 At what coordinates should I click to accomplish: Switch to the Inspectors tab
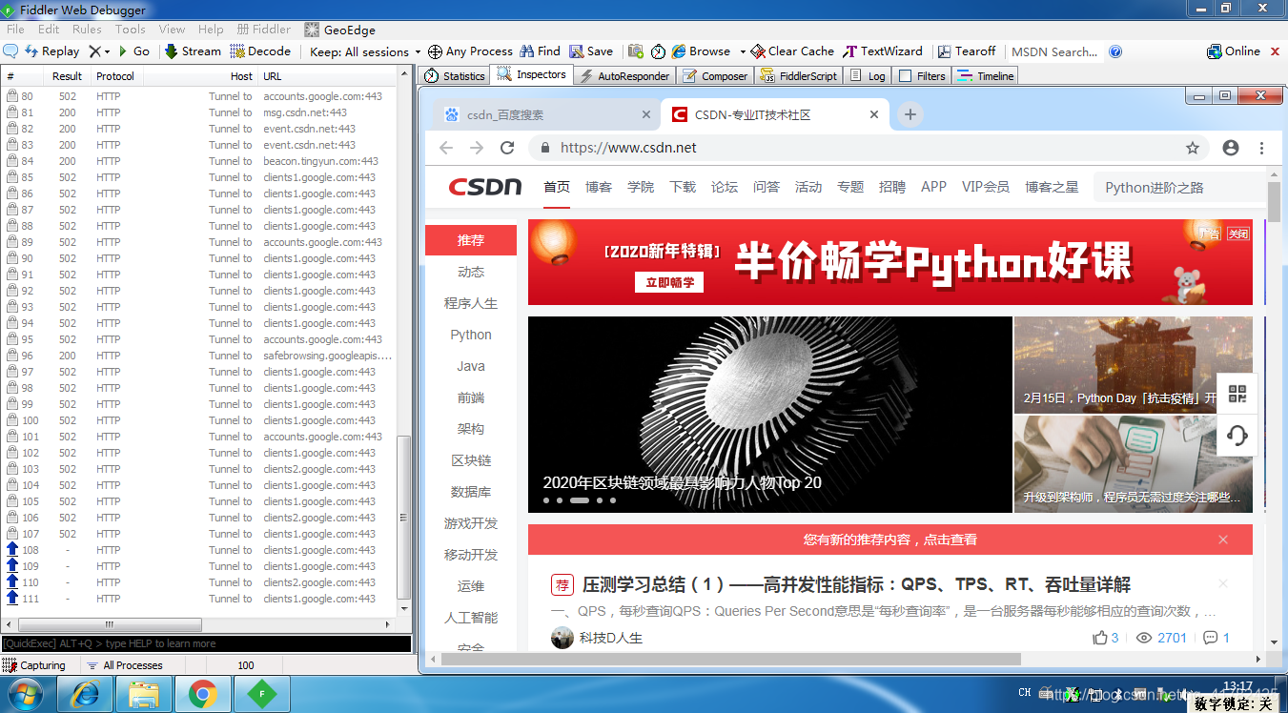532,74
